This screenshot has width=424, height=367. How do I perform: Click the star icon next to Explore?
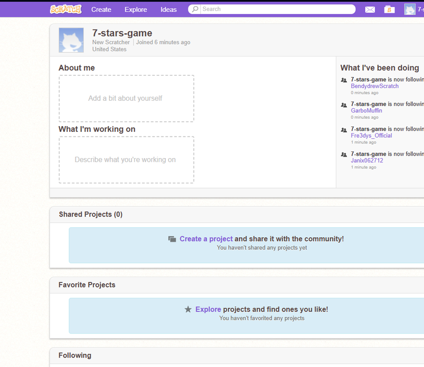188,309
